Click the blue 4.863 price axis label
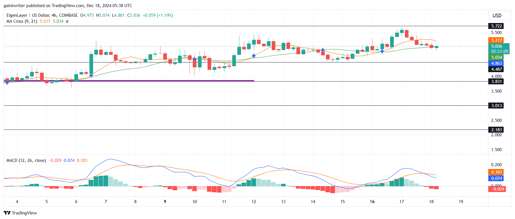This screenshot has width=515, height=219. (x=496, y=63)
